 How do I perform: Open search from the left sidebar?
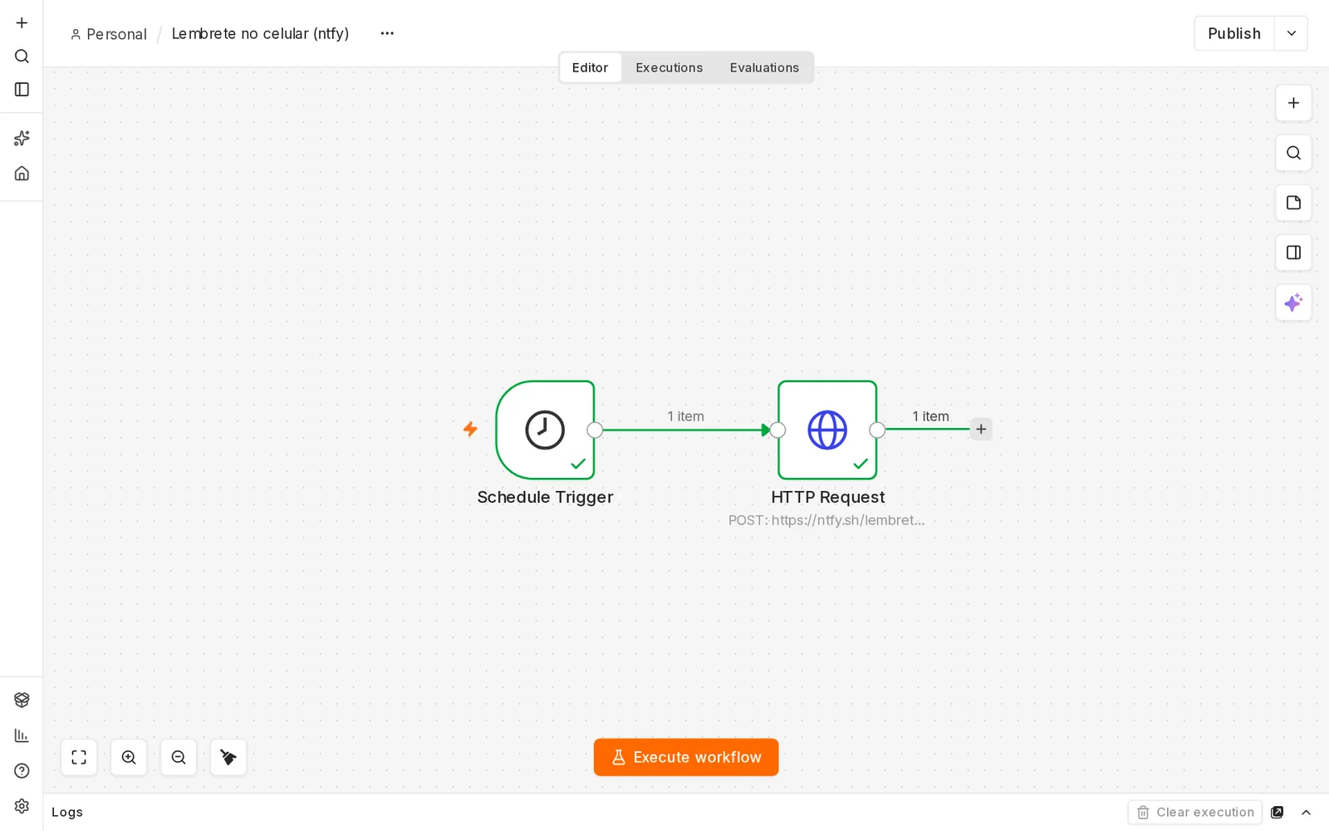click(x=22, y=57)
